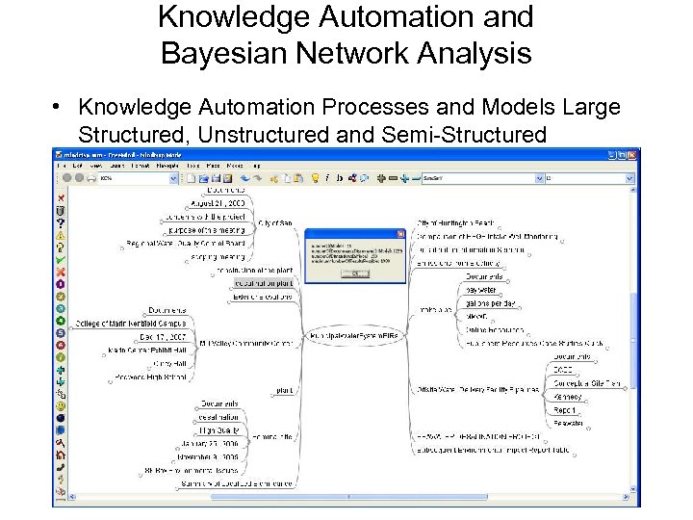Image resolution: width=693 pixels, height=520 pixels.
Task: Click the vertical scrollbar thumb
Action: point(633,341)
